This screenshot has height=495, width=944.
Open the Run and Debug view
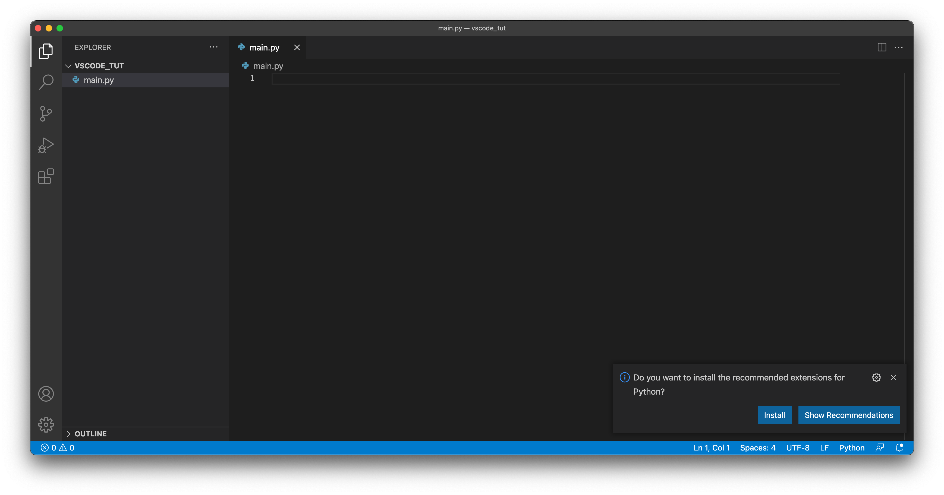pyautogui.click(x=46, y=145)
